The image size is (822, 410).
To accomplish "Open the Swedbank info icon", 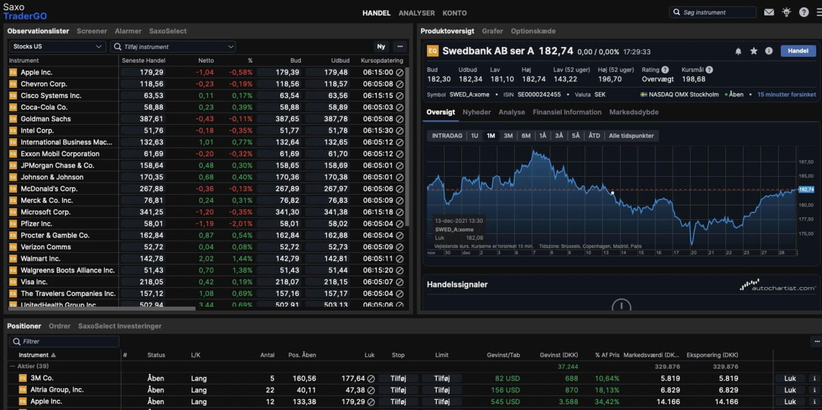I will point(769,51).
